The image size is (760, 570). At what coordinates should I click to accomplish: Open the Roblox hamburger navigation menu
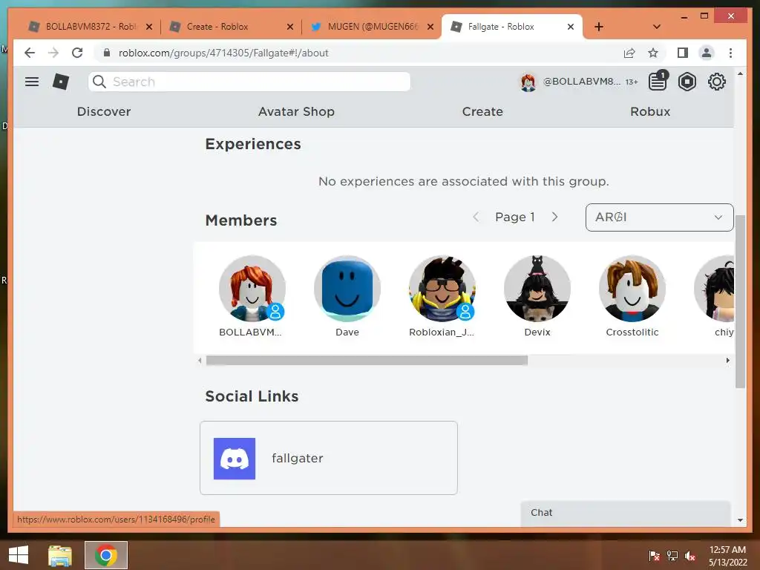coord(32,82)
